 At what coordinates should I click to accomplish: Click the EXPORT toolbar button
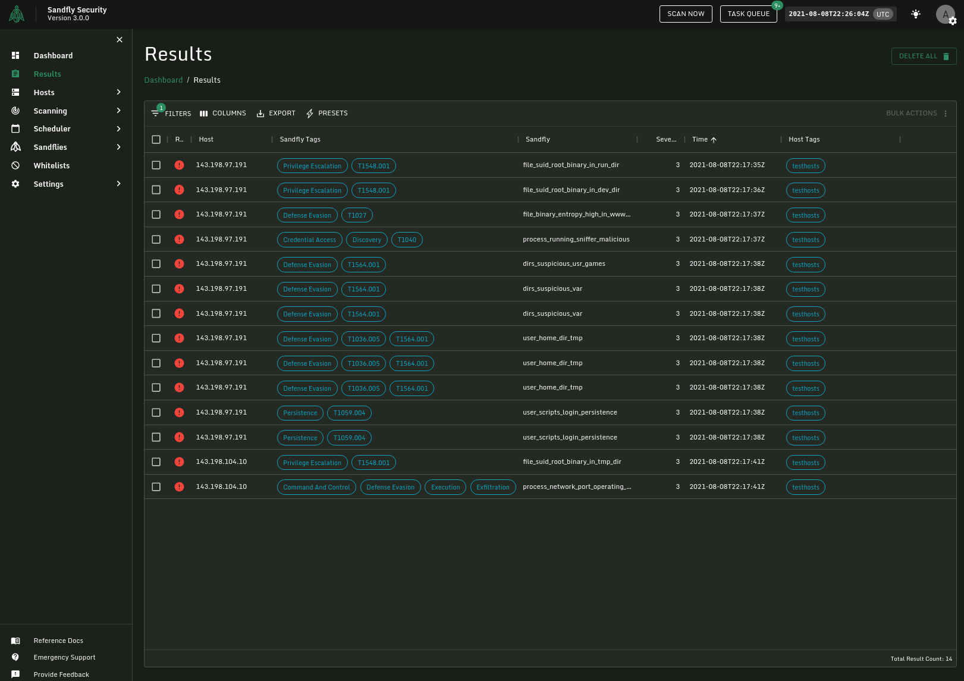coord(275,114)
